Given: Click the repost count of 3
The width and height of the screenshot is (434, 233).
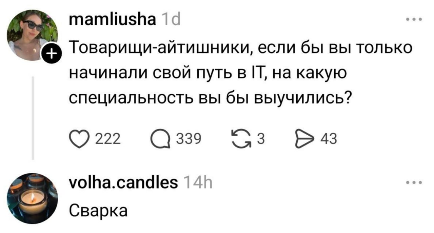Looking at the screenshot, I should (x=261, y=139).
